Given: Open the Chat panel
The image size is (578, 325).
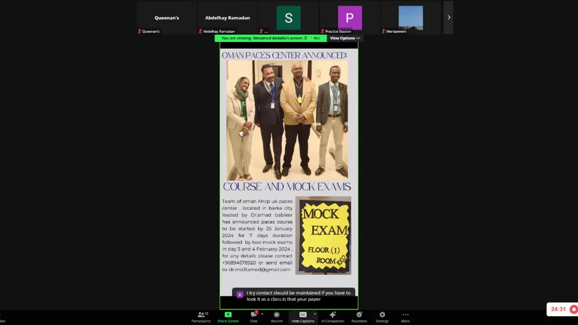Looking at the screenshot, I should pyautogui.click(x=254, y=316).
